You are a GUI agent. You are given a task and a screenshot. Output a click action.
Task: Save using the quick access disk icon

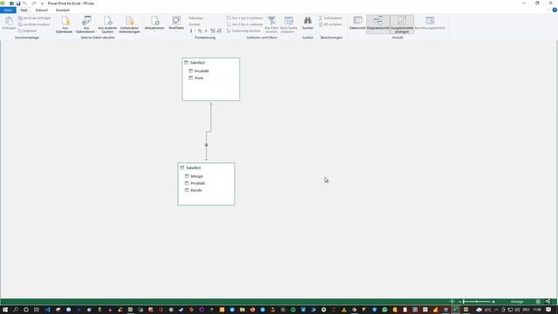(x=18, y=3)
